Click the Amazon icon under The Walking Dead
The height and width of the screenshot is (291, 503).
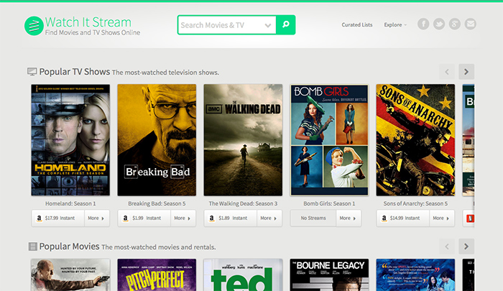point(212,218)
